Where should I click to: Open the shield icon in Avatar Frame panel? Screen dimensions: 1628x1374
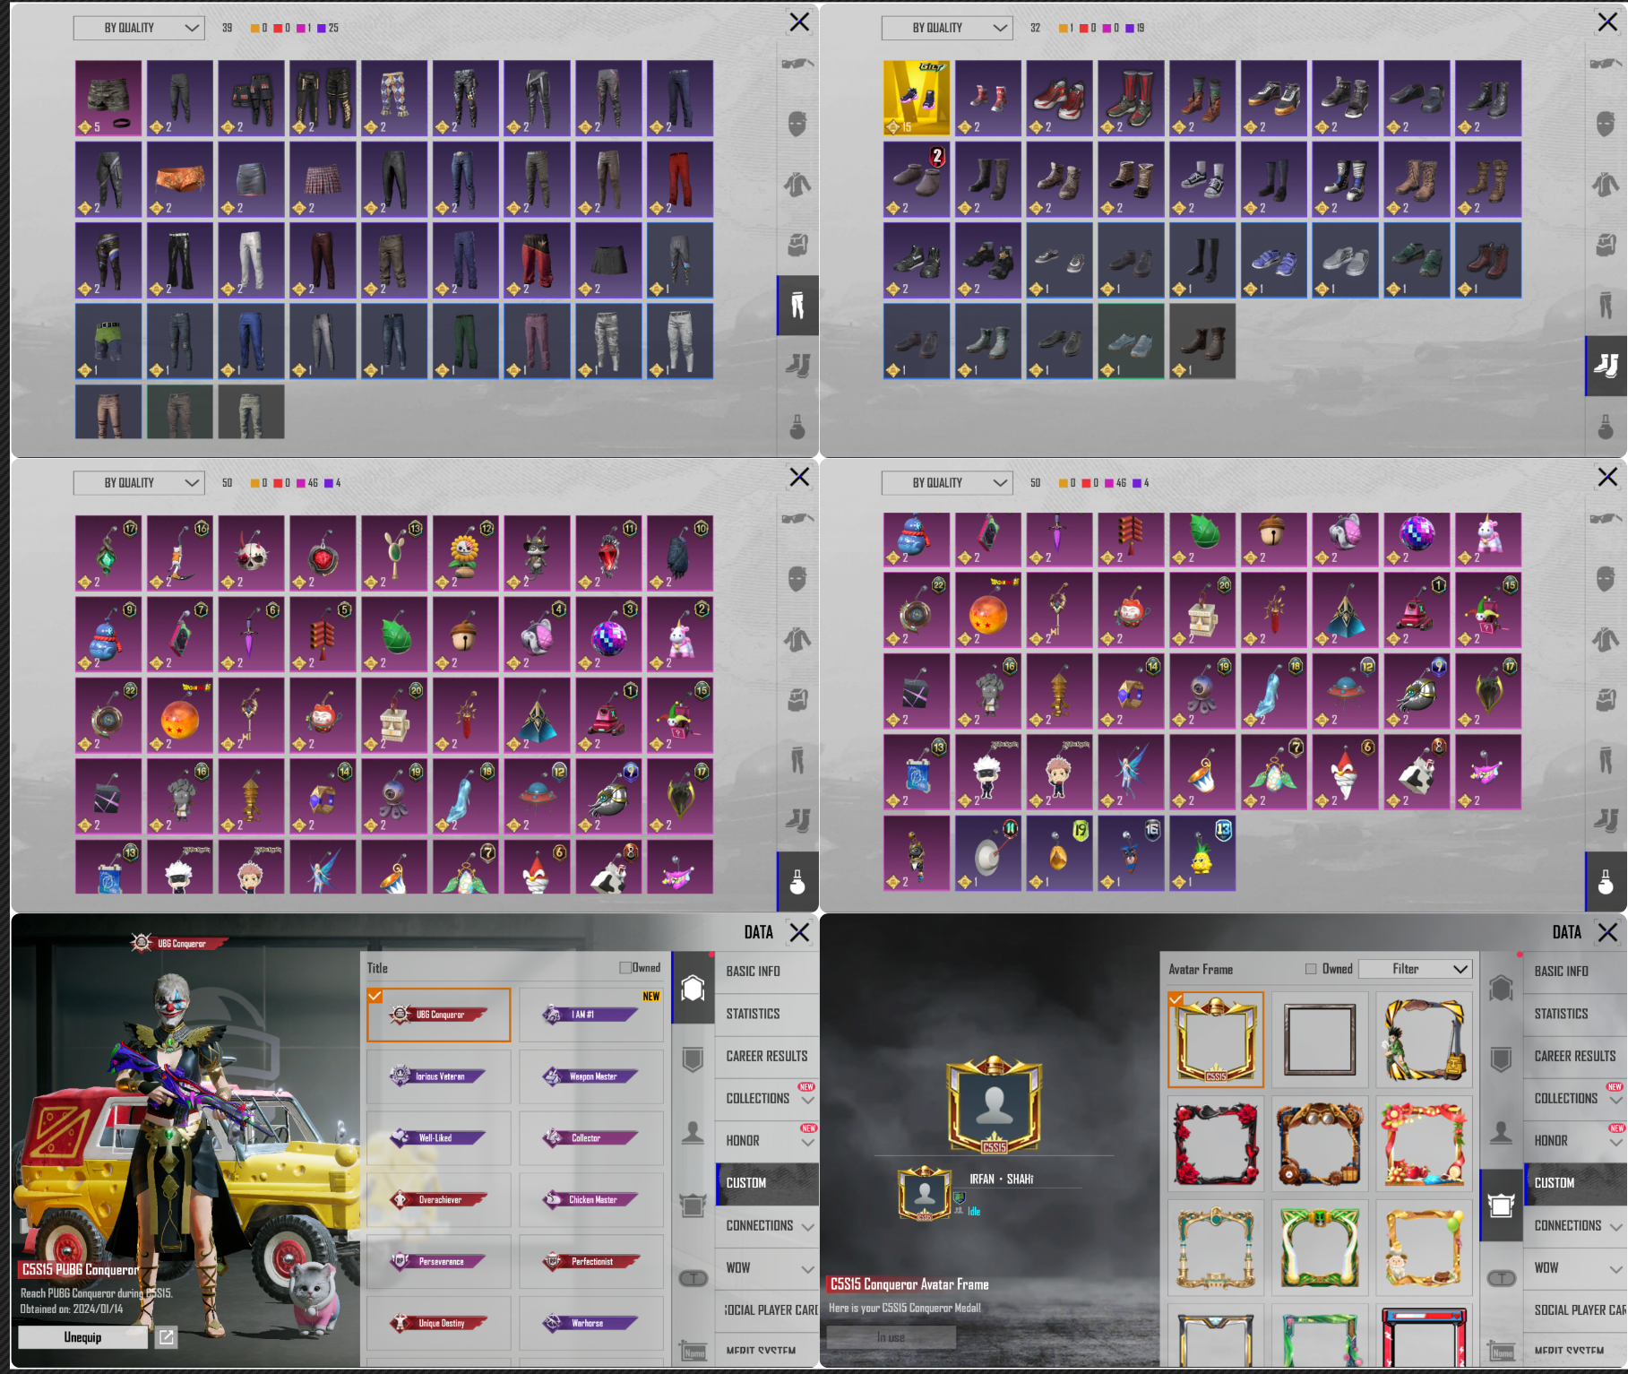(x=1502, y=1059)
